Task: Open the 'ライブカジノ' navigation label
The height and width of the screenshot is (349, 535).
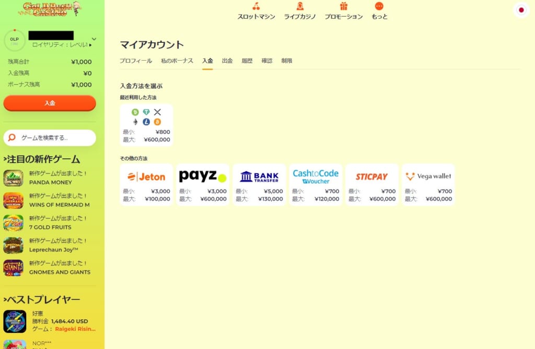Action: click(300, 17)
